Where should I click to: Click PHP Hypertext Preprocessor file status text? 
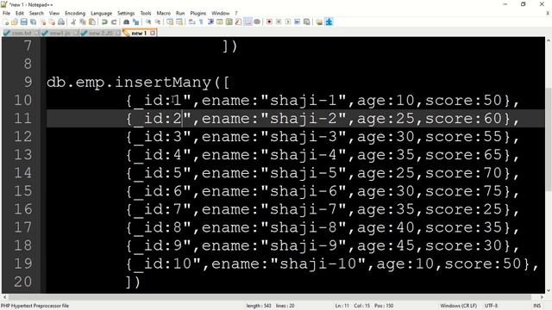pos(34,306)
